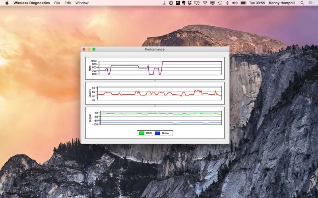Open the Wireless Diagnostics application menu

pyautogui.click(x=32, y=3)
